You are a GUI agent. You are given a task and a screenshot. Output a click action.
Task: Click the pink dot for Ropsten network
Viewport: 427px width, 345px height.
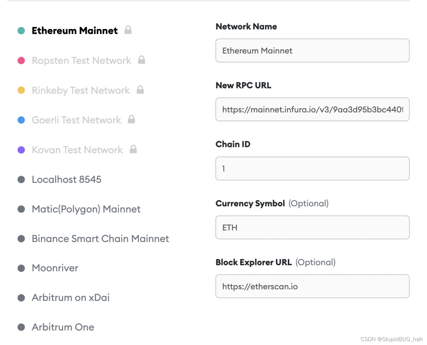point(21,60)
